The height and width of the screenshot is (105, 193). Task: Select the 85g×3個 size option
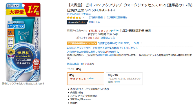(x=124, y=79)
